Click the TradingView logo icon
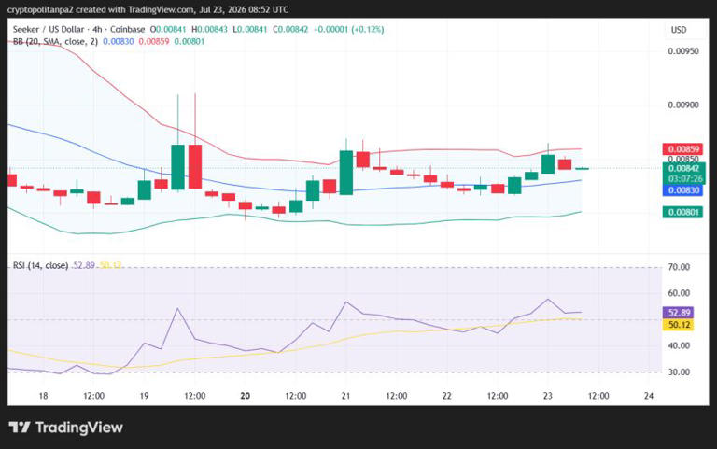 pyautogui.click(x=20, y=428)
